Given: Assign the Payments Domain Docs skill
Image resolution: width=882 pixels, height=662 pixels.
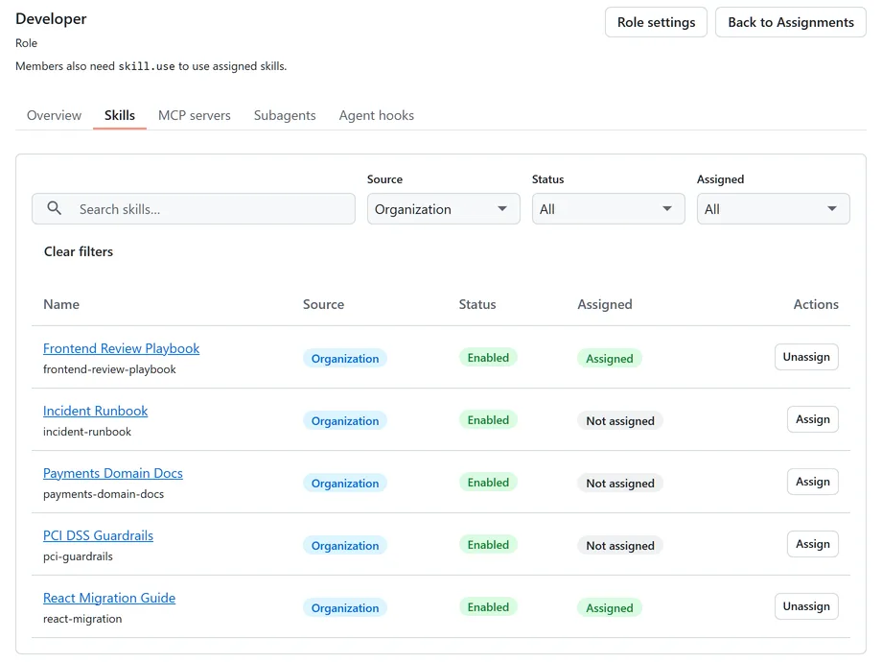Looking at the screenshot, I should (812, 482).
